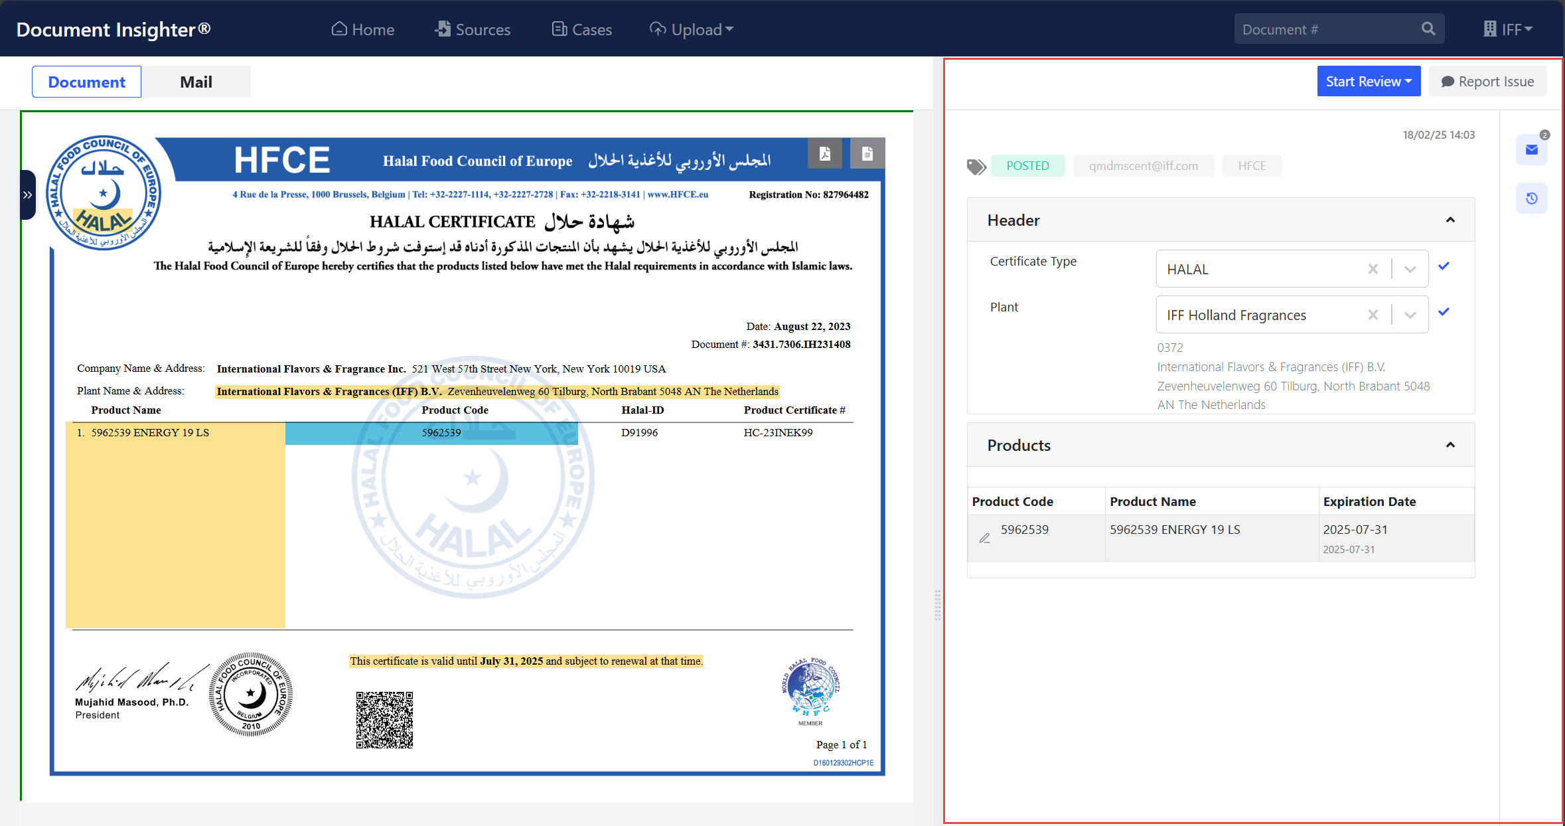Collapse the Products section

tap(1451, 445)
